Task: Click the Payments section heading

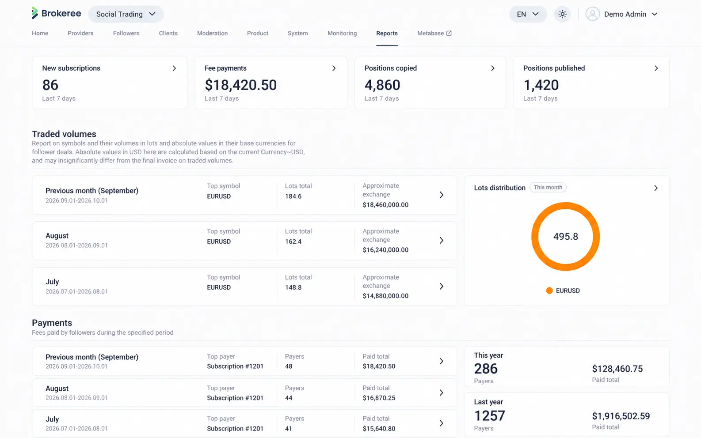Action: pyautogui.click(x=52, y=323)
